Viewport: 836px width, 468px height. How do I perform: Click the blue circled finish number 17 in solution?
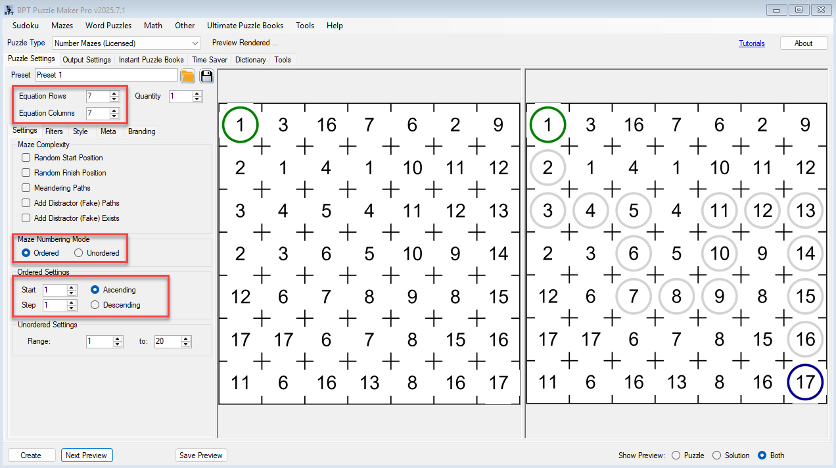805,382
